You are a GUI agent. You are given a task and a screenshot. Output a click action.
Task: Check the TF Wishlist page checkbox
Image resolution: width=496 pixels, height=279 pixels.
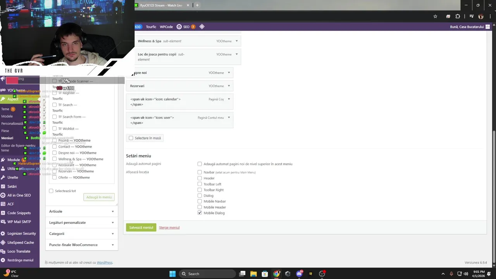(54, 129)
